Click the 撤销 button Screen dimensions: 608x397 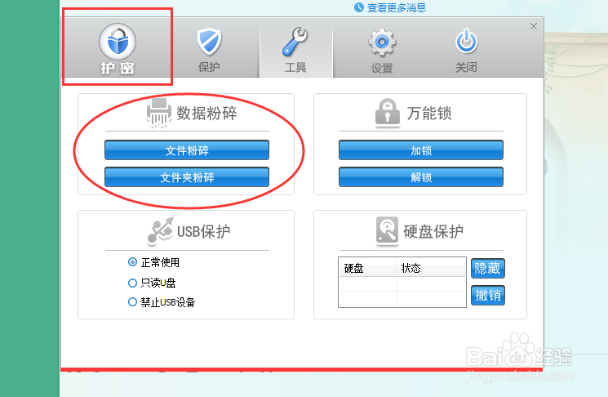(488, 296)
